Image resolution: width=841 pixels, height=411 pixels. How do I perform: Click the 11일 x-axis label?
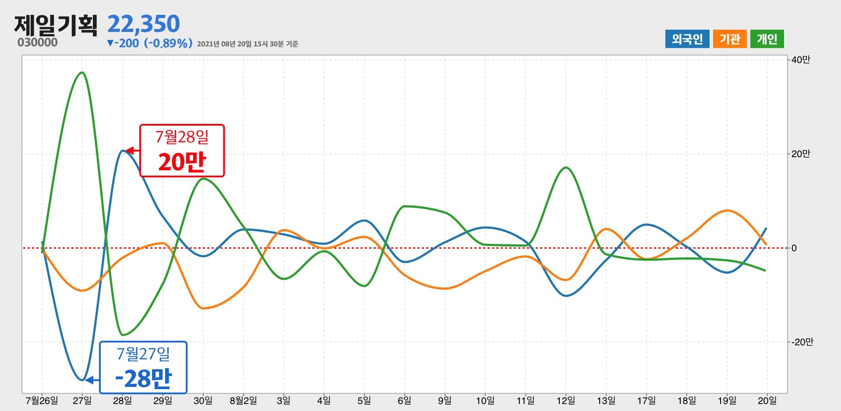tap(526, 400)
